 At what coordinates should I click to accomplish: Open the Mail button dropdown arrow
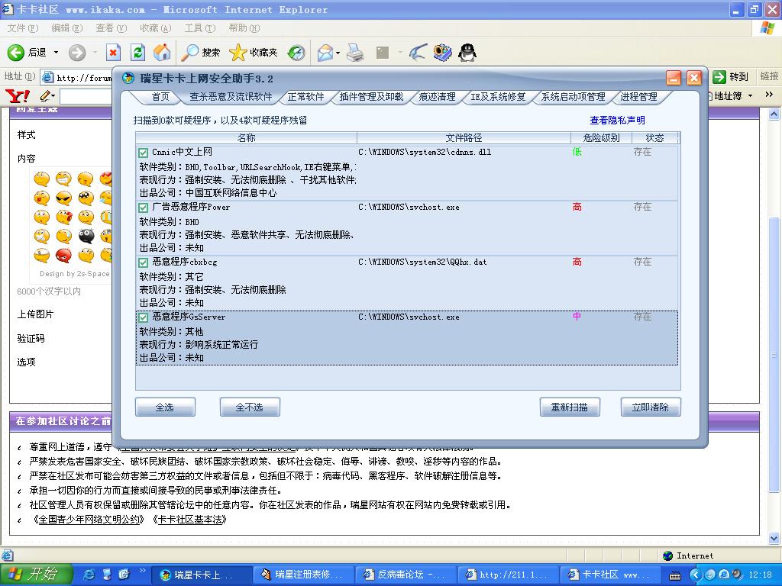(x=338, y=53)
